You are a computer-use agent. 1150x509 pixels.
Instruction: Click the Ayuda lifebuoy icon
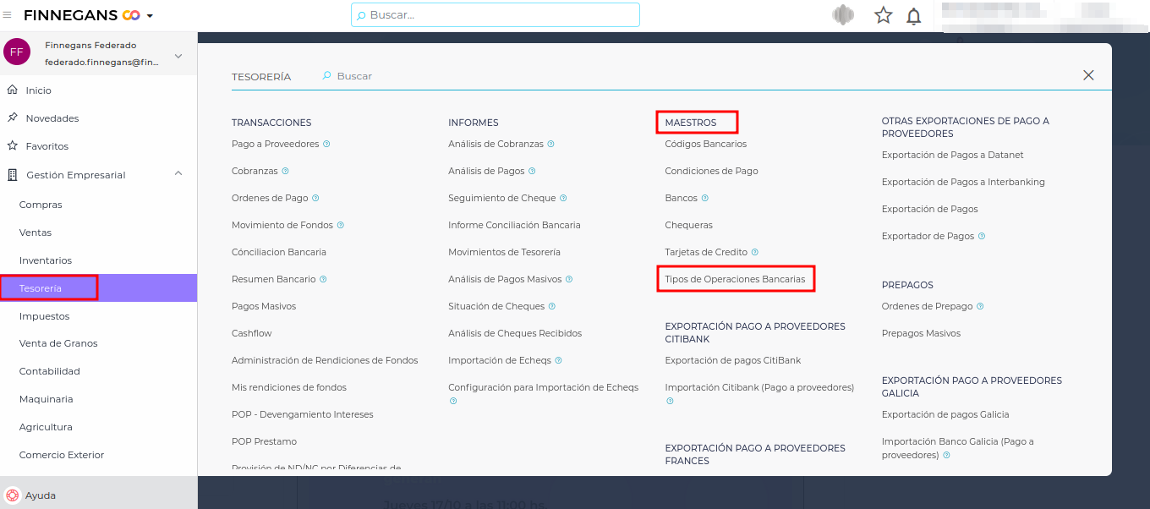[x=12, y=495]
